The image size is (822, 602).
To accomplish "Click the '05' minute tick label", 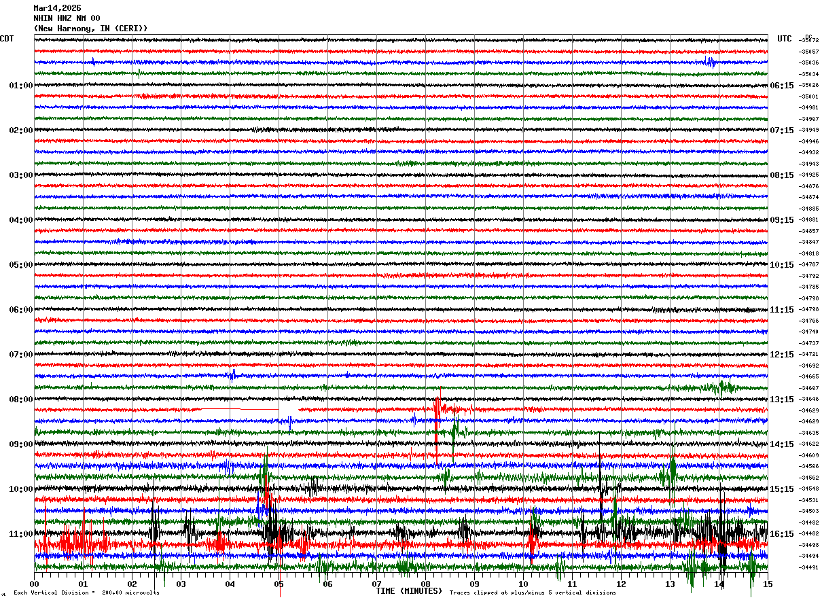I will pos(279,584).
